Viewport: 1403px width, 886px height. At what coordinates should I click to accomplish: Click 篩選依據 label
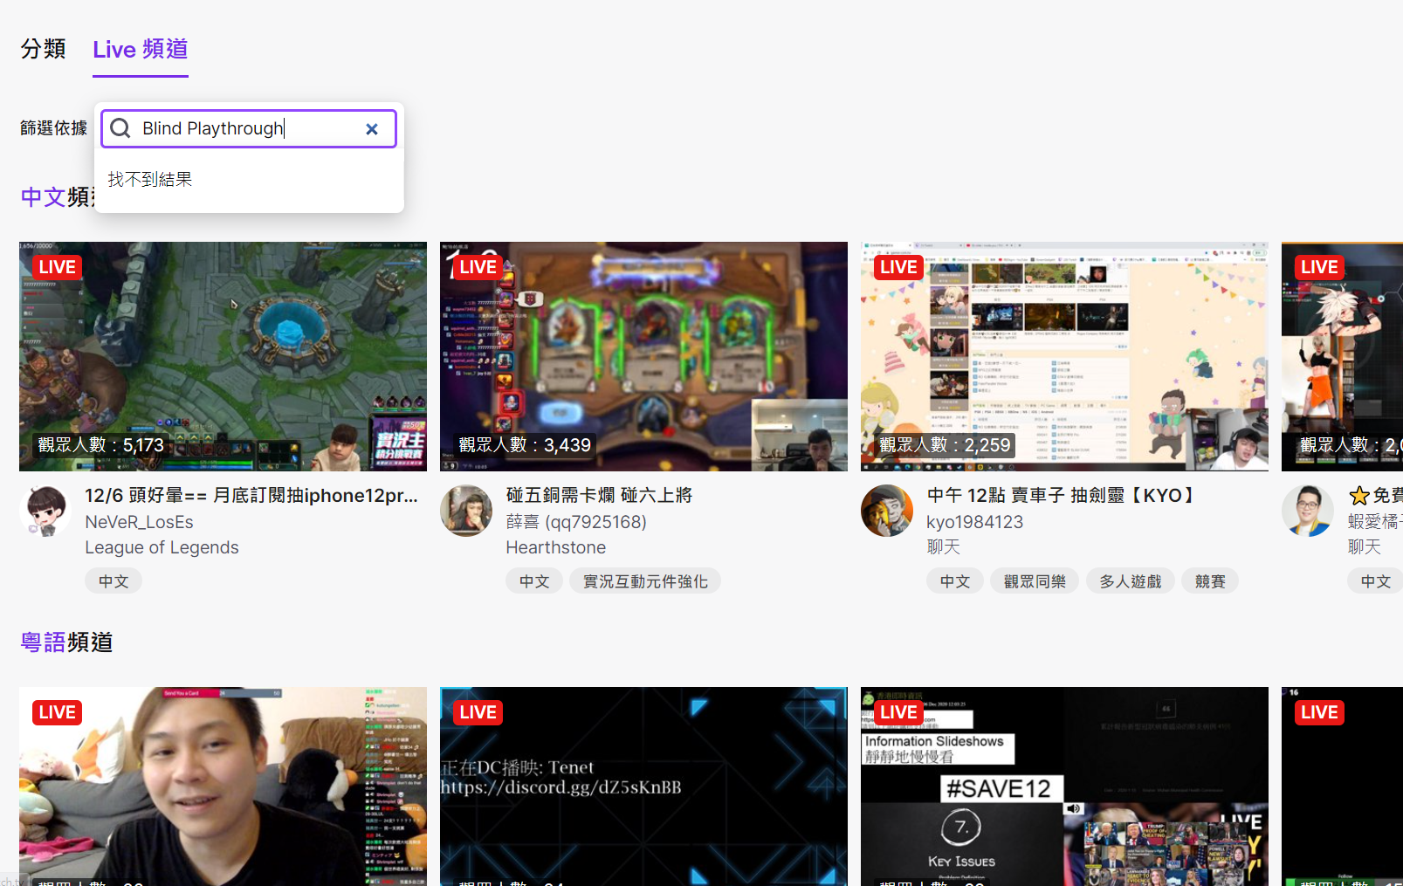pos(54,128)
